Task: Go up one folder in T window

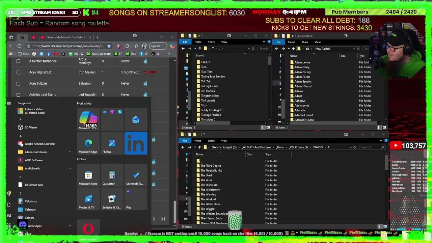Action: pos(200,48)
